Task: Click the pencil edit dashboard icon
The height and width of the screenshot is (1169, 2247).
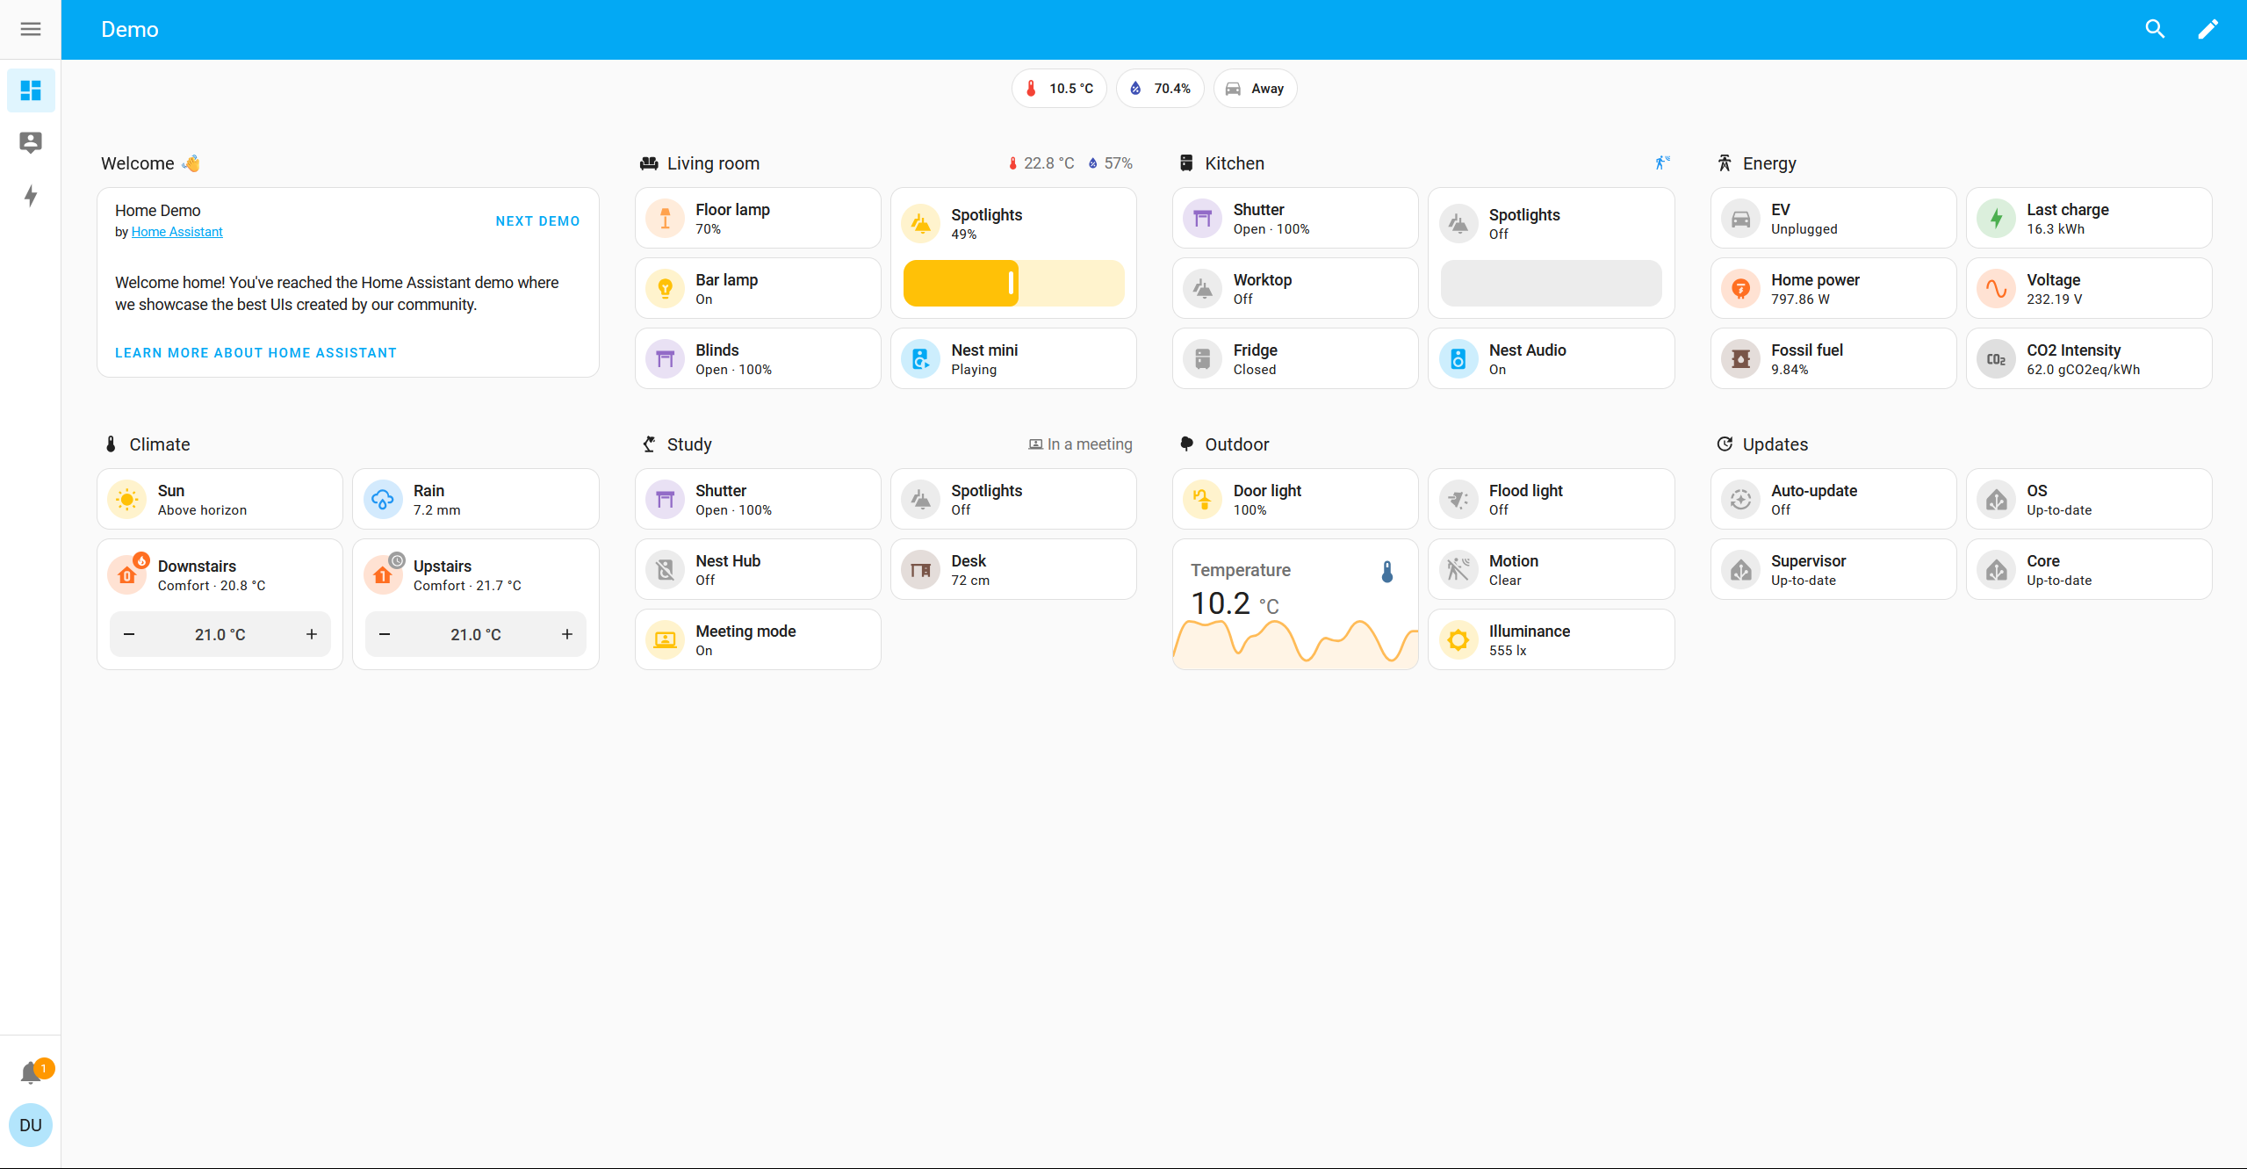Action: point(2207,29)
